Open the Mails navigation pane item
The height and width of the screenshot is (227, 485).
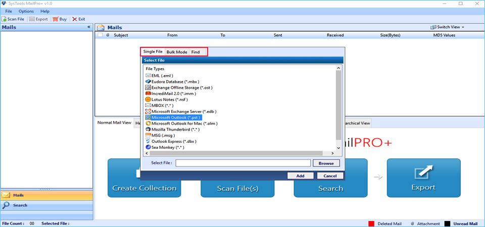point(46,195)
